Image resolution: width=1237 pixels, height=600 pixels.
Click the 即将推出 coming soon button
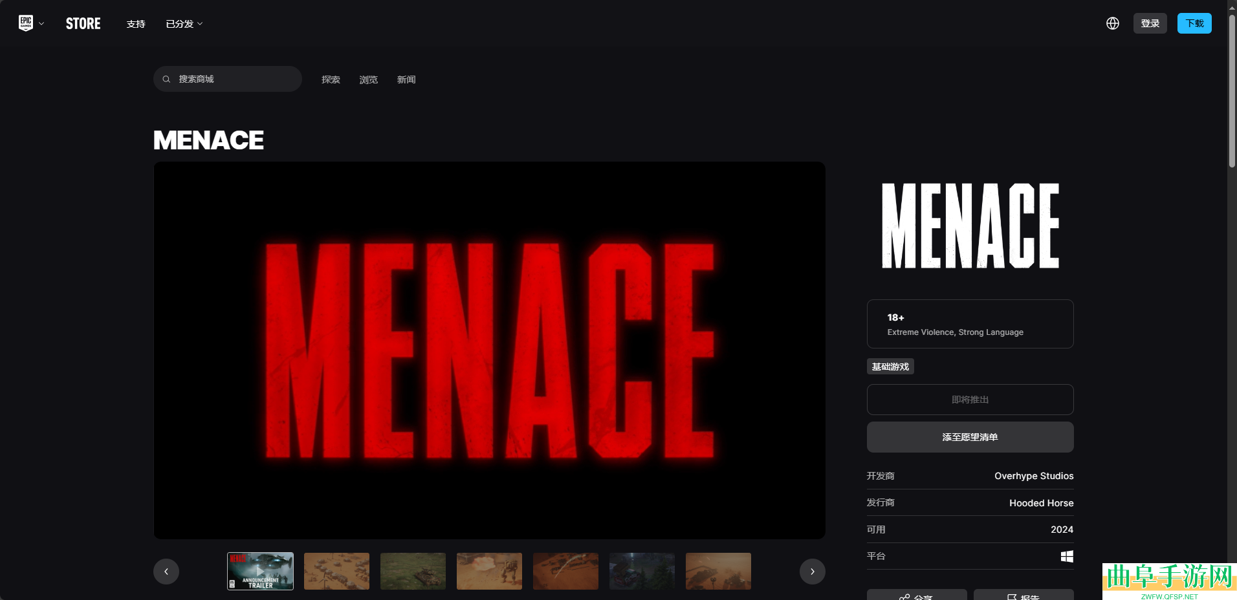[970, 400]
